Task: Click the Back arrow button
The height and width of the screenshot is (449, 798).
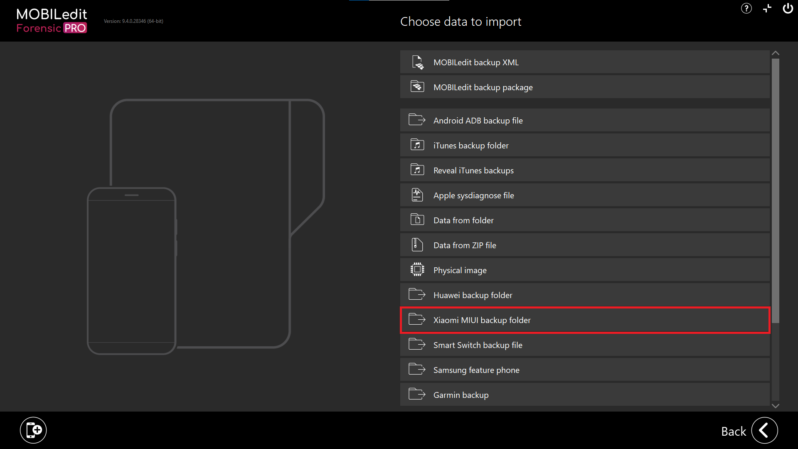Action: pyautogui.click(x=765, y=430)
